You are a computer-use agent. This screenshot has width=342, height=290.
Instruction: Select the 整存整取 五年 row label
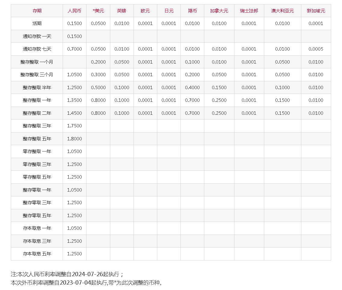coord(37,139)
